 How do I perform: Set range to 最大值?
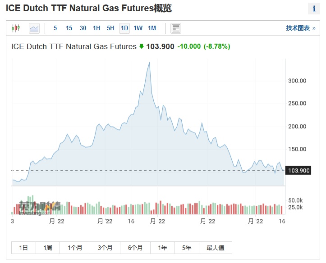(x=216, y=248)
